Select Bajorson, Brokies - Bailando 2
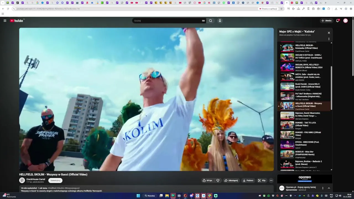 (x=304, y=164)
